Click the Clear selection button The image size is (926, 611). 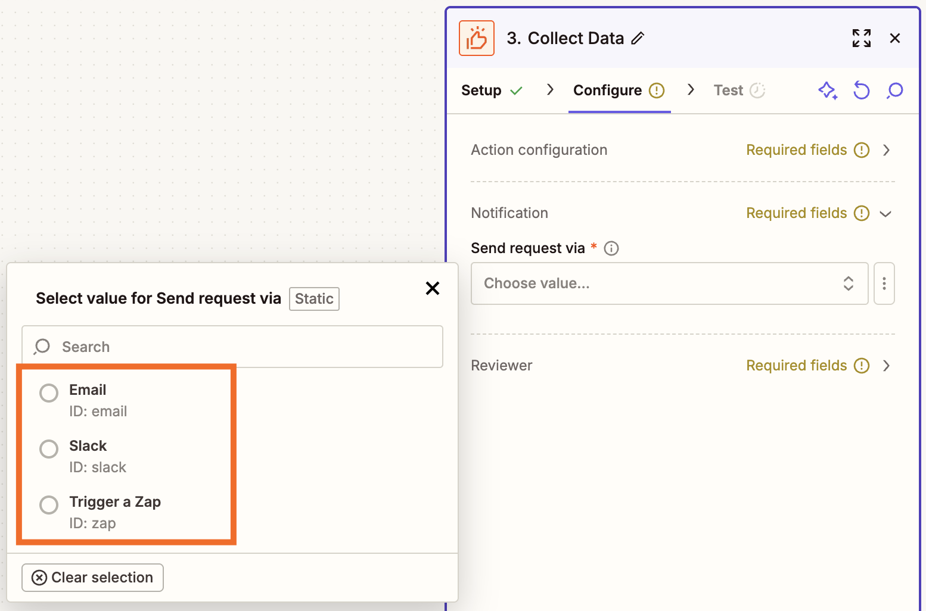click(x=92, y=578)
